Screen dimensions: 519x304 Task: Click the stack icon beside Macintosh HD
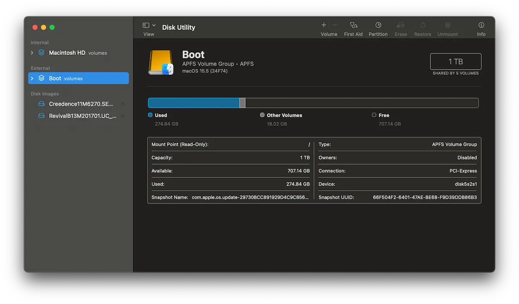(x=41, y=53)
